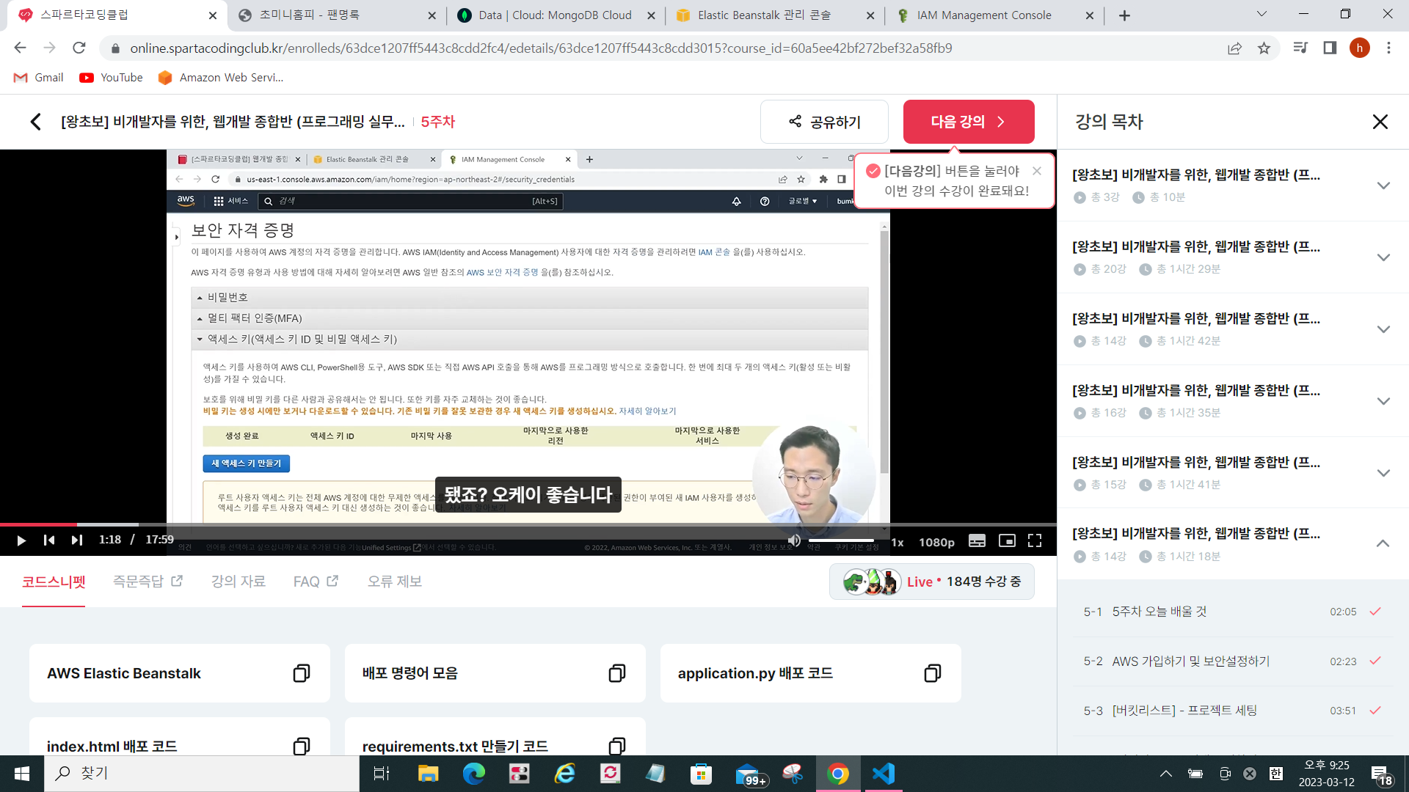Open browser side panel icon
This screenshot has width=1409, height=792.
[1330, 48]
